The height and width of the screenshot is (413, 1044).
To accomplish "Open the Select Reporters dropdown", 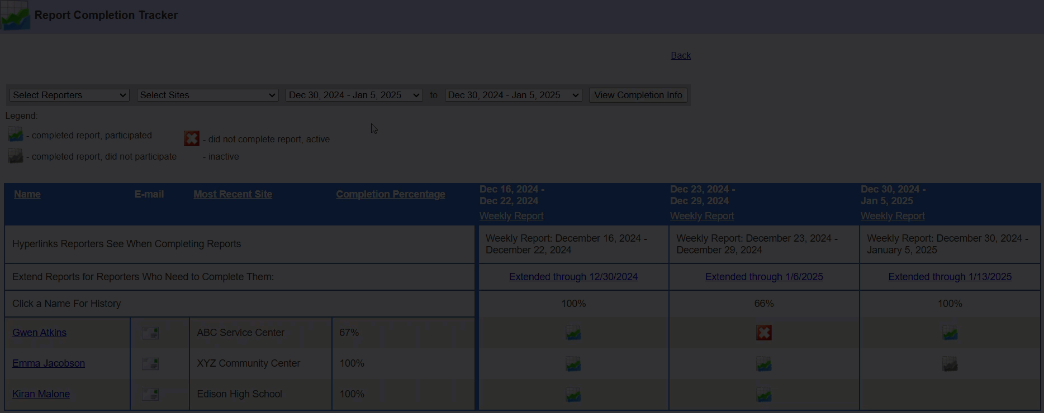I will [69, 95].
